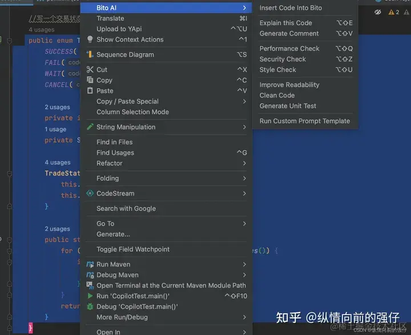Choose Generate Comment
This screenshot has width=411, height=335.
(305, 34)
